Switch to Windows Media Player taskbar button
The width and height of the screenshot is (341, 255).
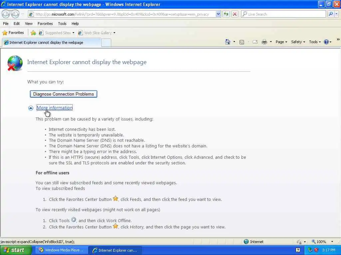(61, 250)
